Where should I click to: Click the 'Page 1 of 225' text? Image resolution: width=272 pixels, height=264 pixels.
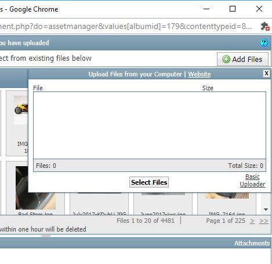(x=226, y=221)
